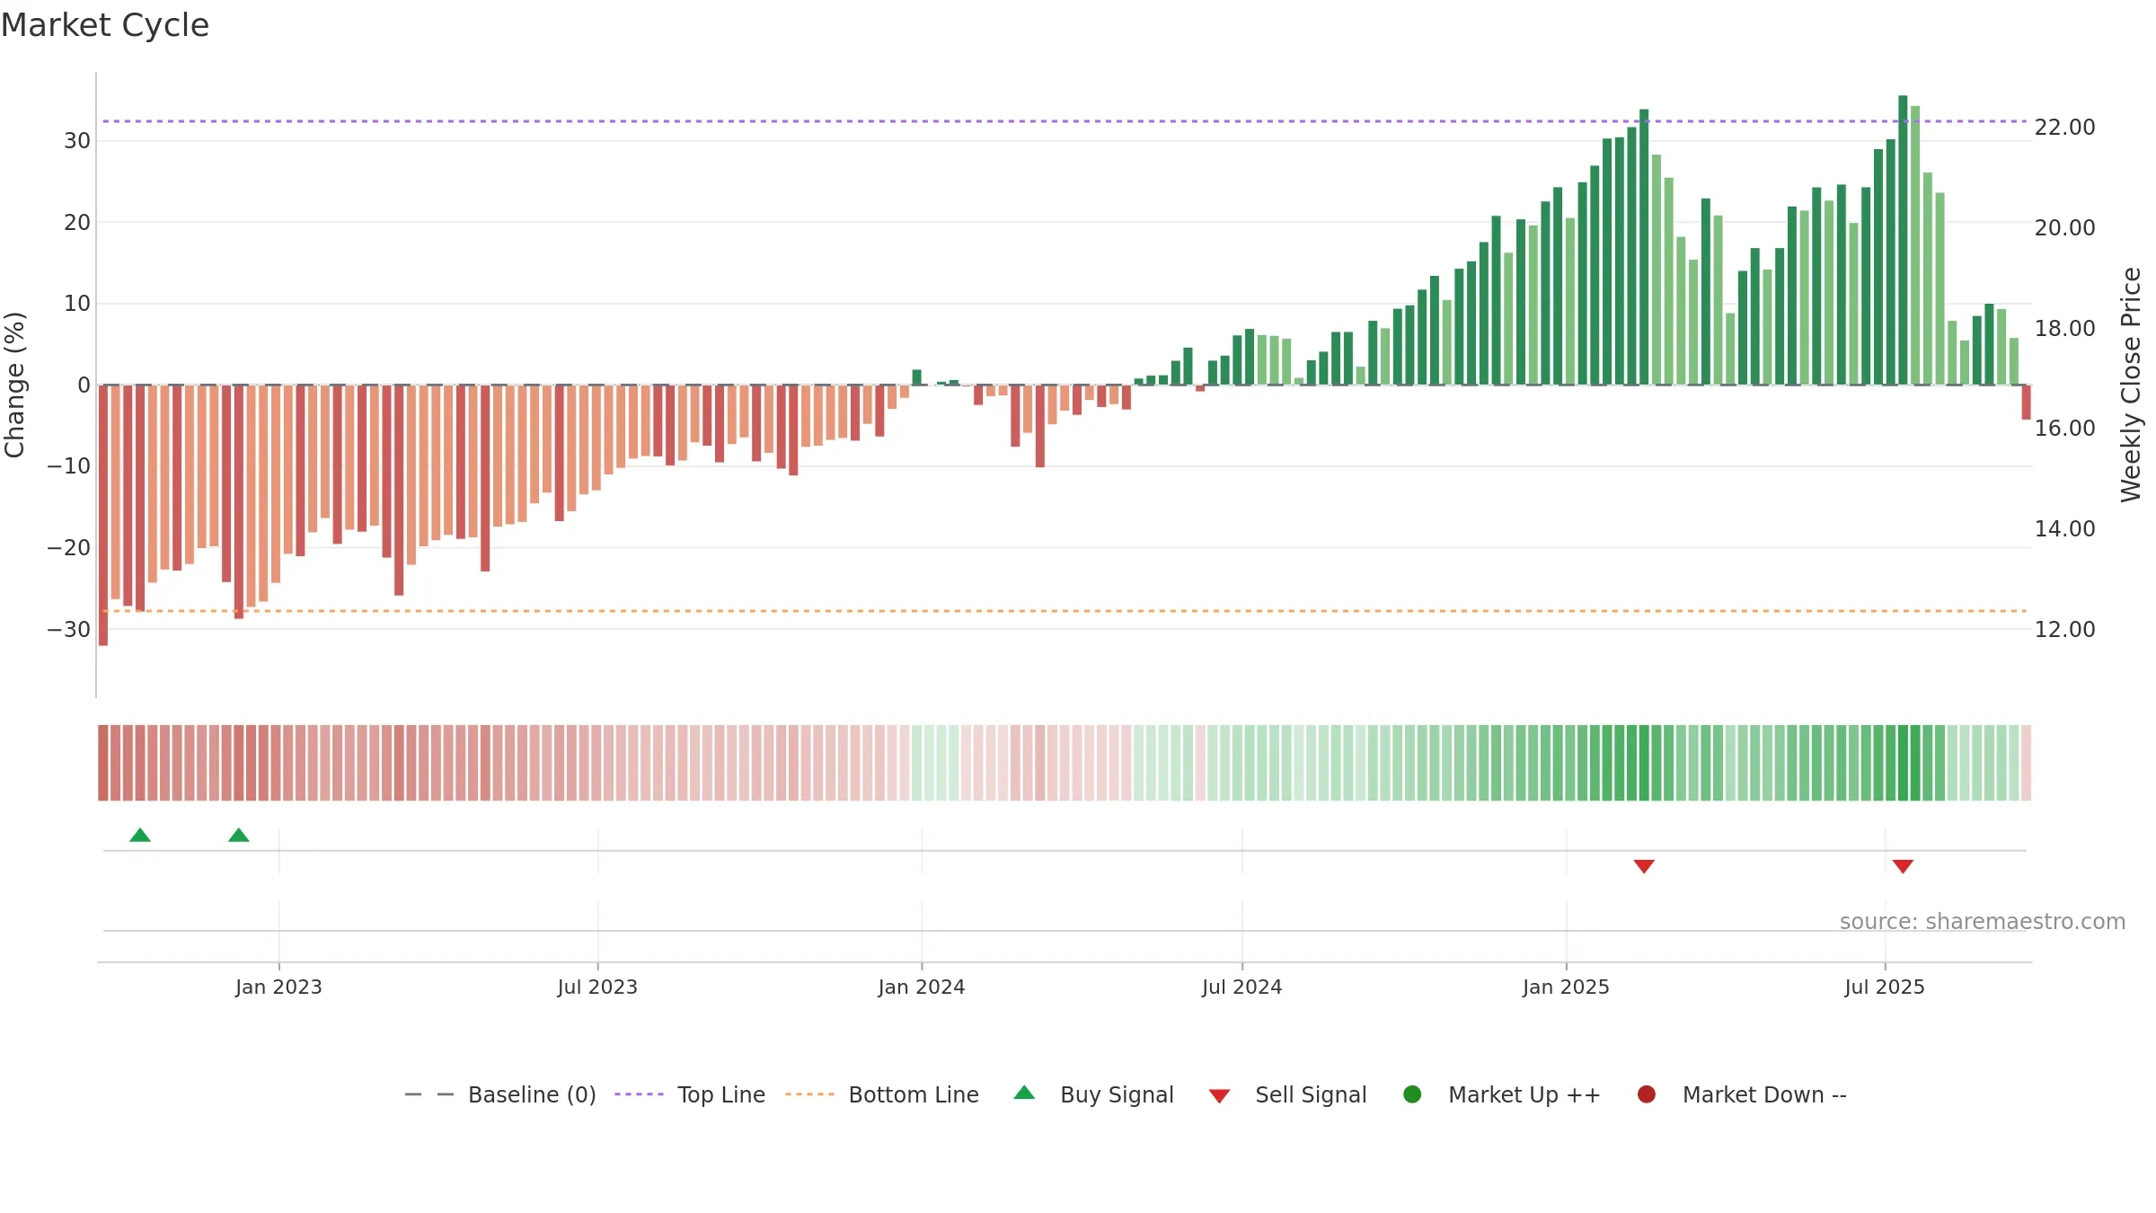Click the darkest green heat strip segment

pyautogui.click(x=1903, y=763)
